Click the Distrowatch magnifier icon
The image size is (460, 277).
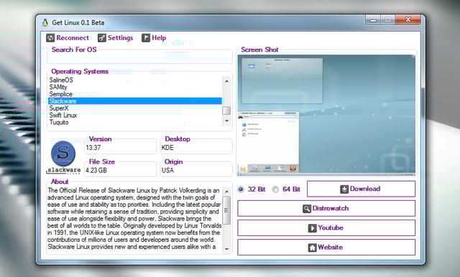(307, 209)
